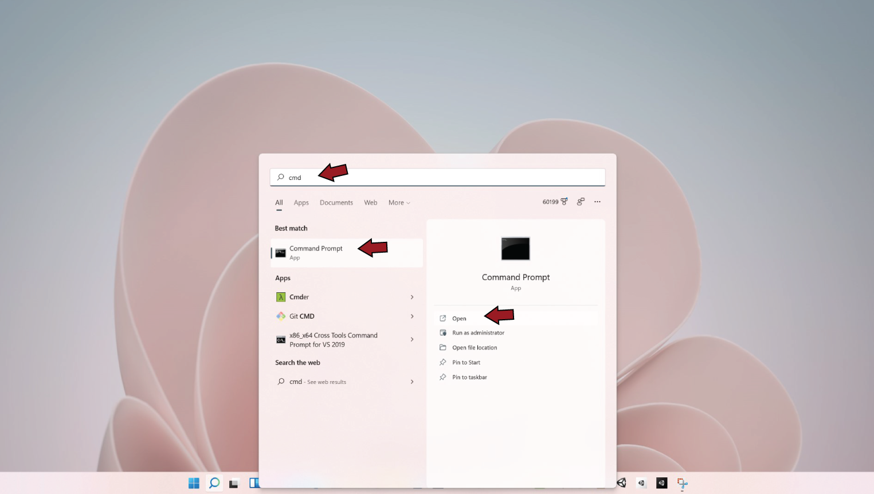Click the Open action icon
Image resolution: width=874 pixels, height=494 pixels.
[x=442, y=318]
